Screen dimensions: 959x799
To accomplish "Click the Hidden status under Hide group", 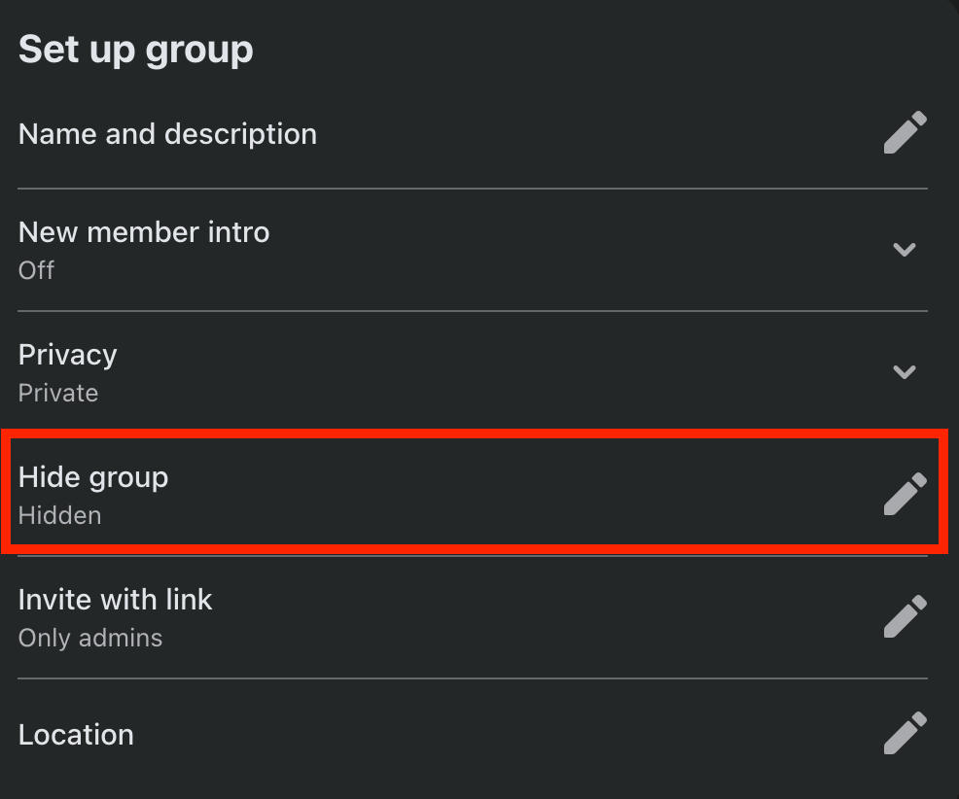I will tap(59, 515).
